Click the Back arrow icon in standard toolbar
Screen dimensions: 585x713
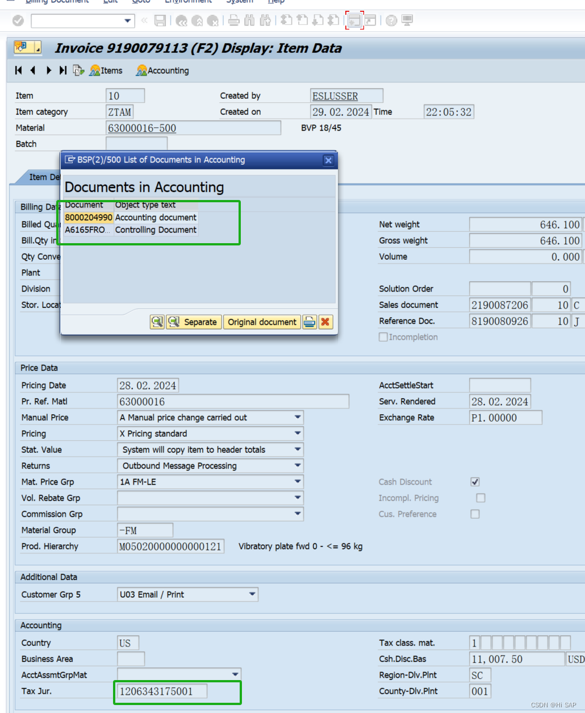pyautogui.click(x=182, y=20)
